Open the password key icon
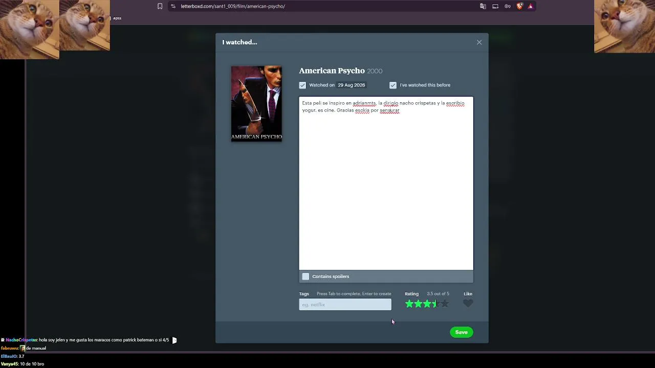655x368 pixels. [x=508, y=6]
